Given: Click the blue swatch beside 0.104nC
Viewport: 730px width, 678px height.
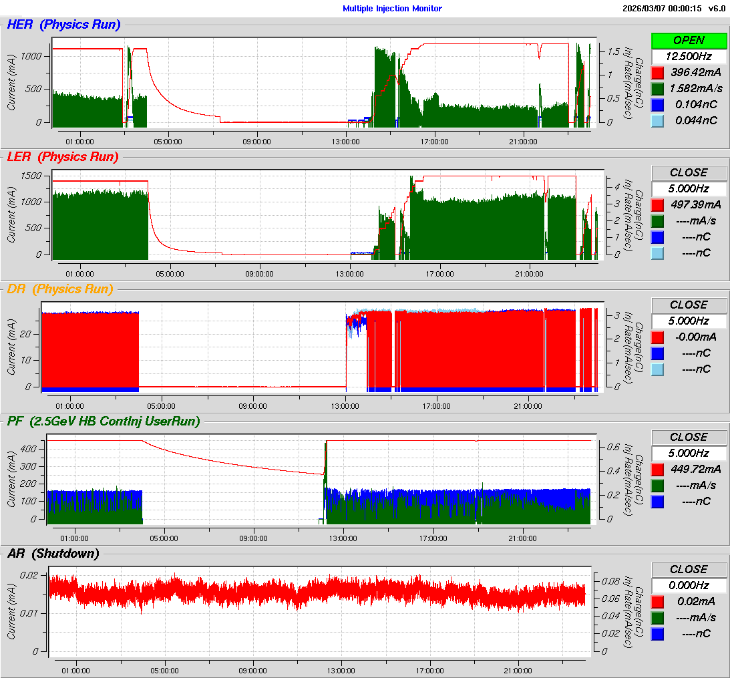Looking at the screenshot, I should point(657,104).
